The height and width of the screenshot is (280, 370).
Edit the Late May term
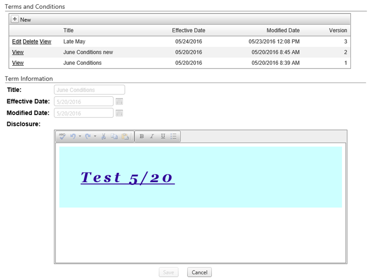[17, 41]
